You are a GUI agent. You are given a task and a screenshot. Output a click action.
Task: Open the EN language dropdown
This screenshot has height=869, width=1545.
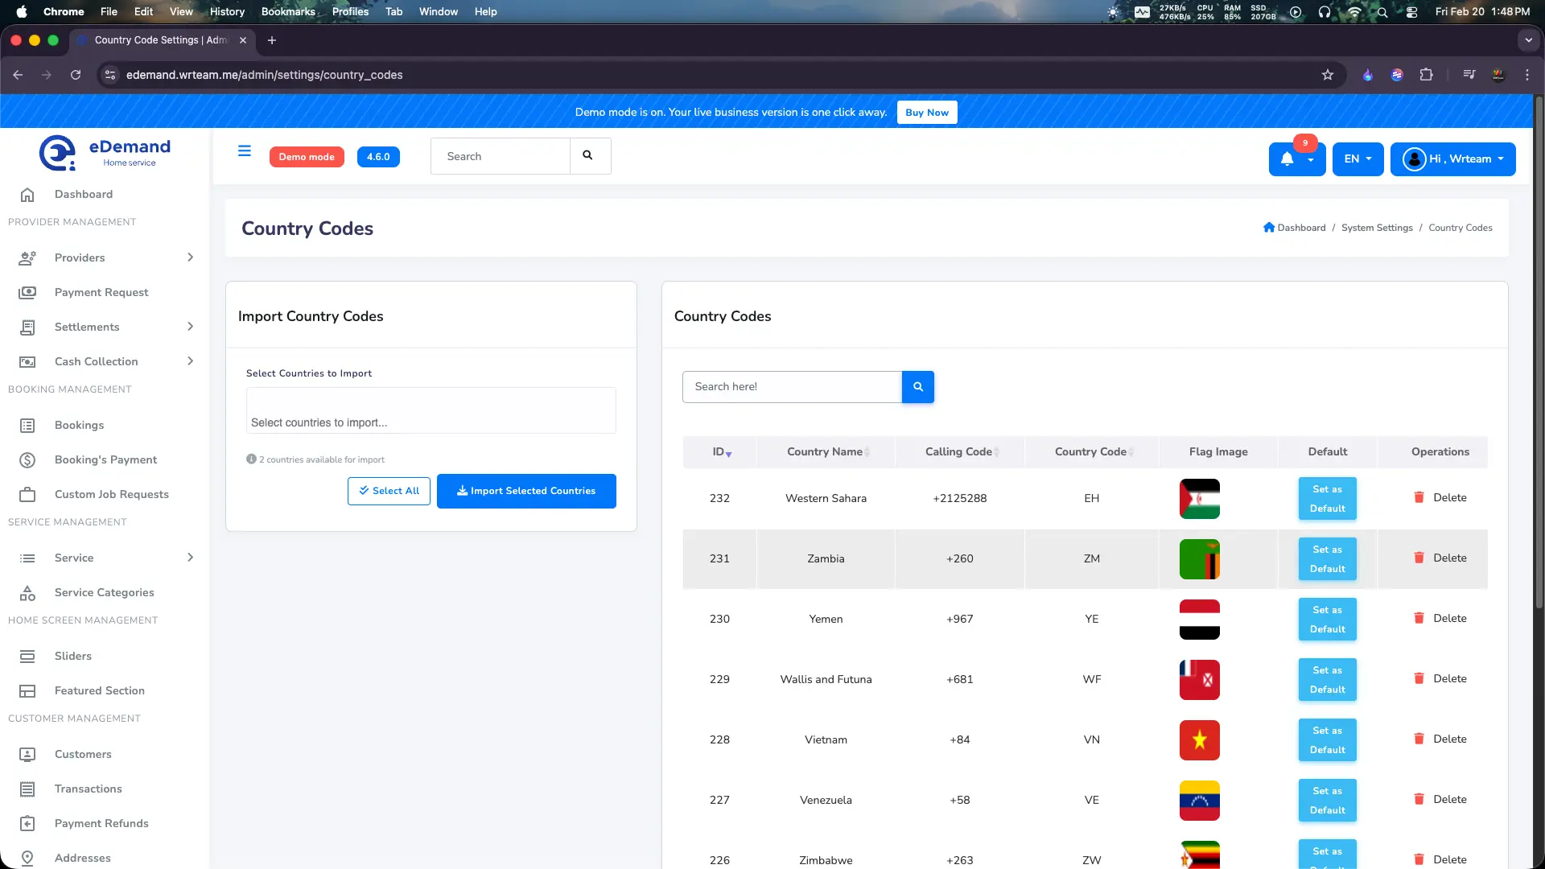[1357, 159]
